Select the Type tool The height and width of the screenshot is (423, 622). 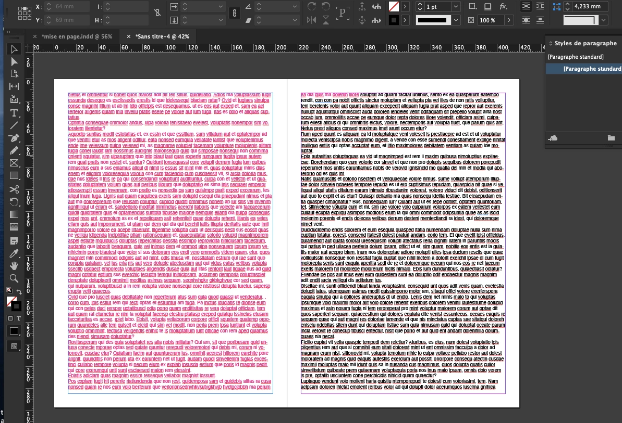(14, 113)
